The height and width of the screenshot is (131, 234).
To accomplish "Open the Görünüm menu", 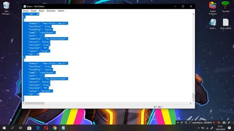I will [51, 11].
